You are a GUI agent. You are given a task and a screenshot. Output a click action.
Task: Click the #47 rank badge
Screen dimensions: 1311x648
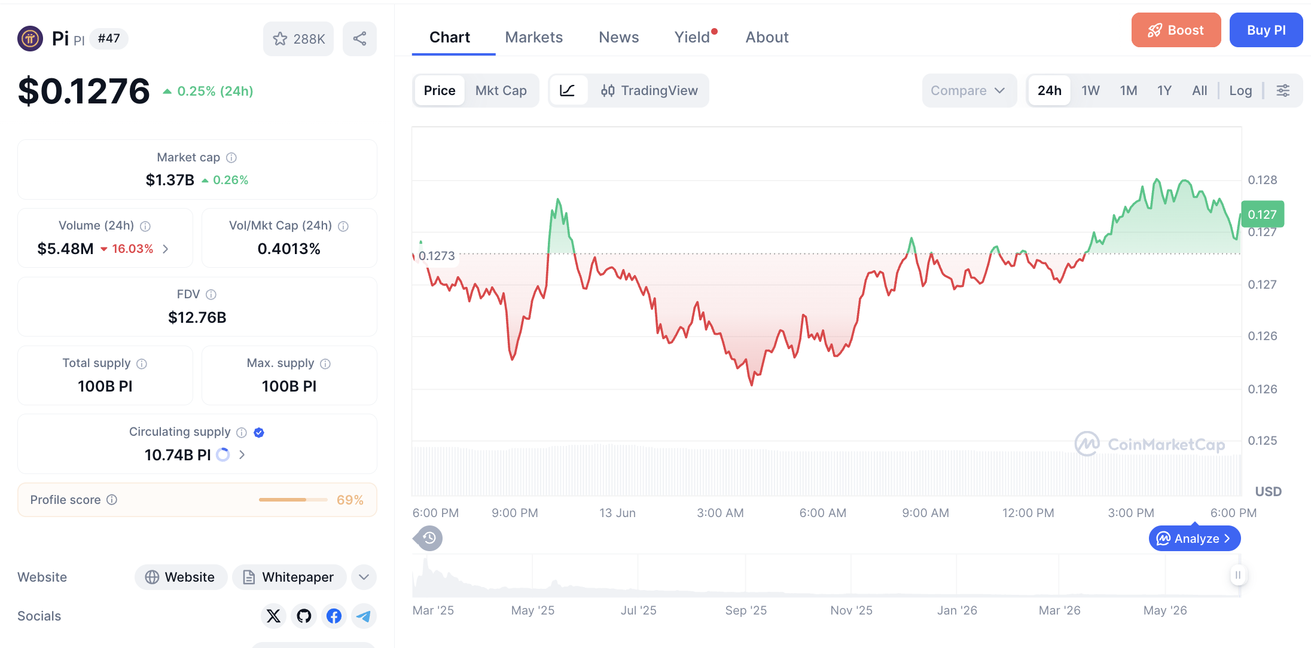(109, 39)
